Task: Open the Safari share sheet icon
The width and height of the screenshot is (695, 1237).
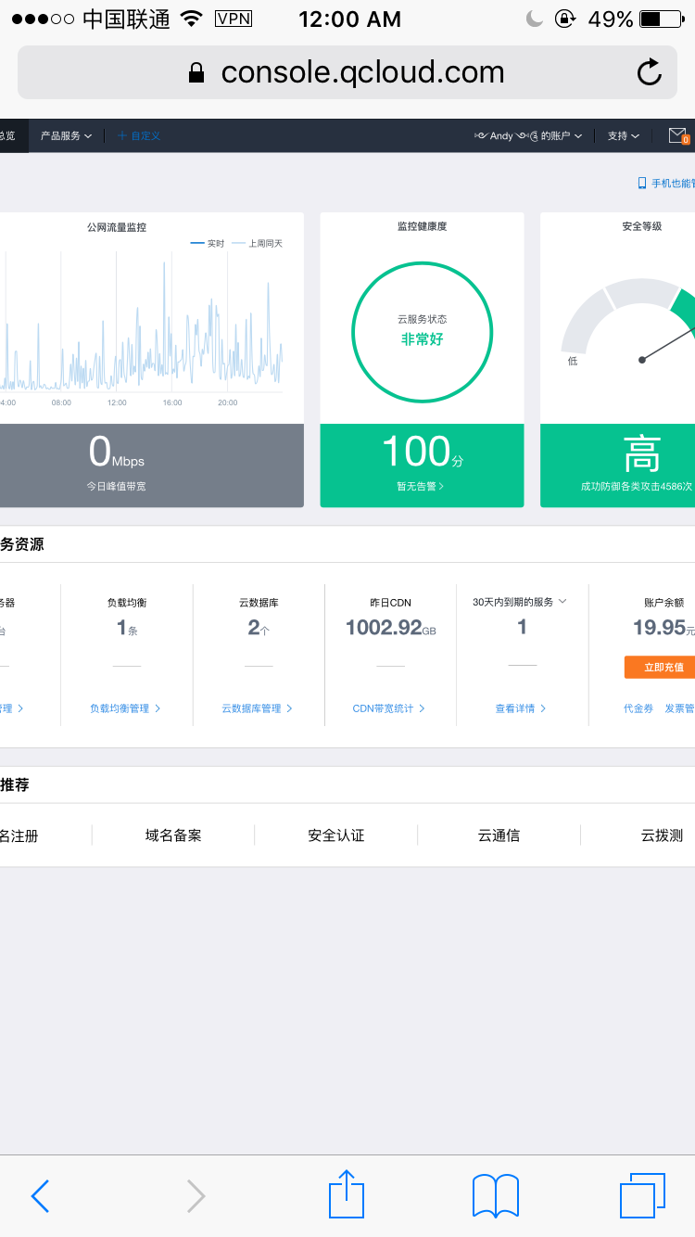Action: coord(347,1194)
